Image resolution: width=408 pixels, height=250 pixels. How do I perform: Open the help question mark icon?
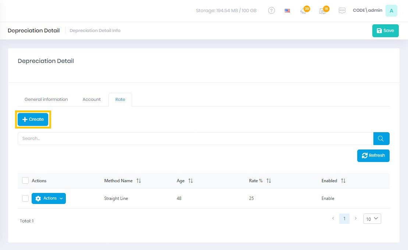[x=272, y=11]
